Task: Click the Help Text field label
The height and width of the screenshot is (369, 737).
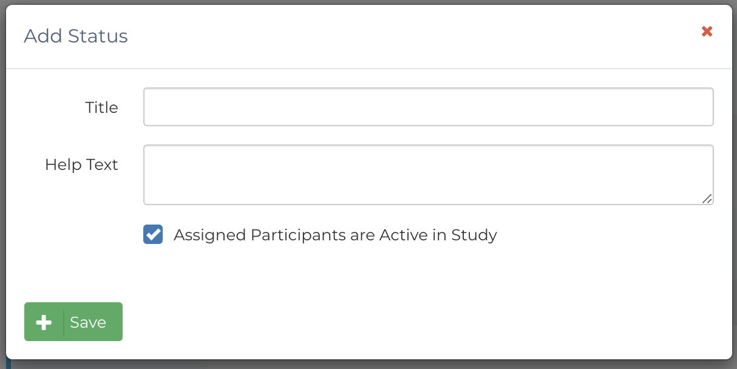Action: point(81,164)
